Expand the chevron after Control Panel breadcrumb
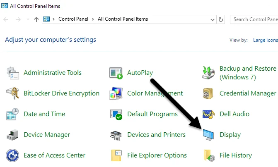 [93, 19]
